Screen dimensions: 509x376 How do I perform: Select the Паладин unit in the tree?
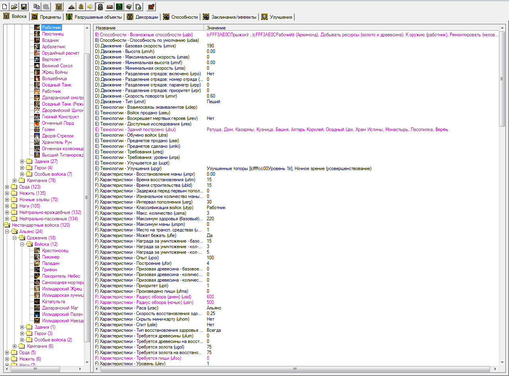click(x=51, y=263)
